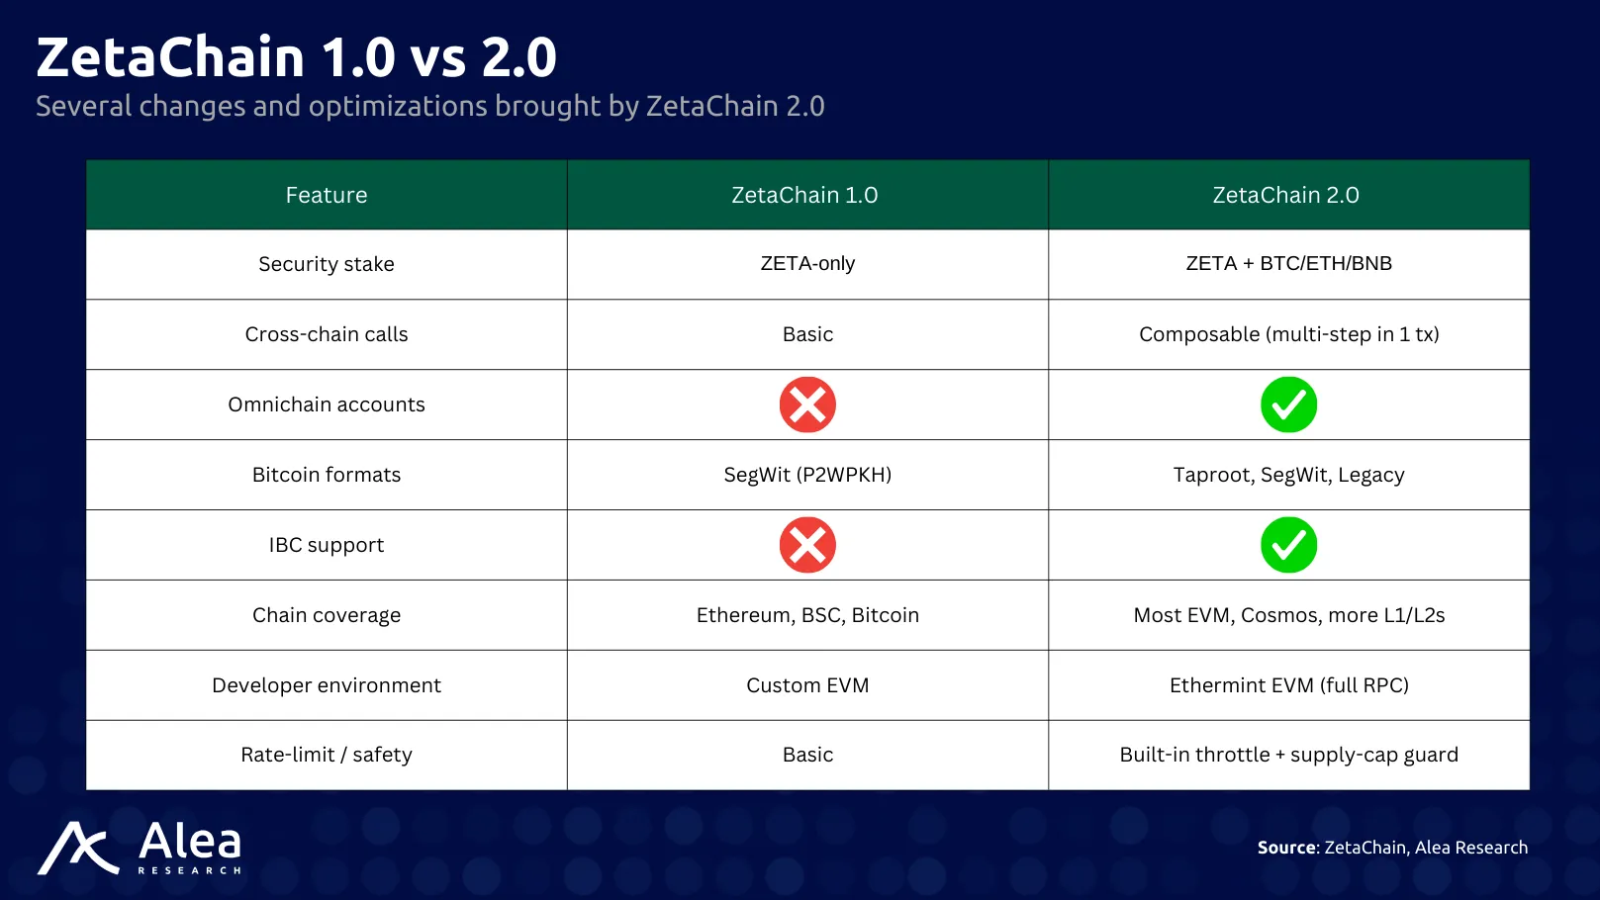The width and height of the screenshot is (1600, 900).
Task: Click the green checkmark for Omnichain accounts
Action: 1288,405
